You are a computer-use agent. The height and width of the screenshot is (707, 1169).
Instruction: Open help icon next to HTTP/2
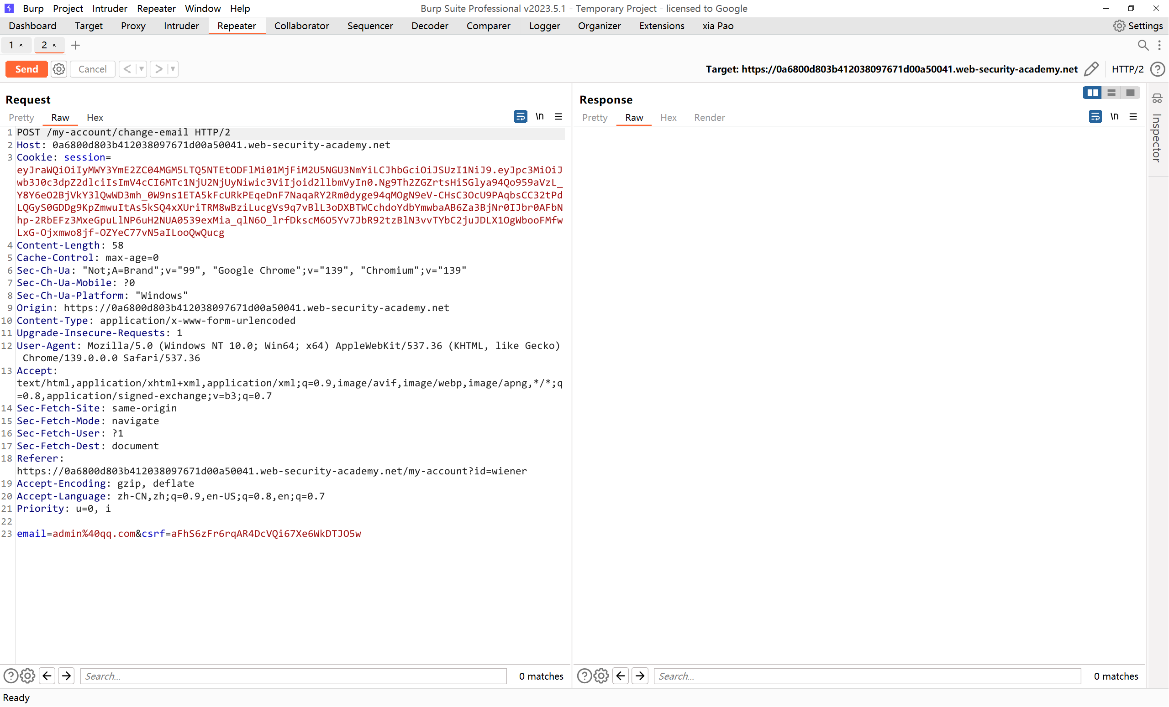pos(1158,69)
